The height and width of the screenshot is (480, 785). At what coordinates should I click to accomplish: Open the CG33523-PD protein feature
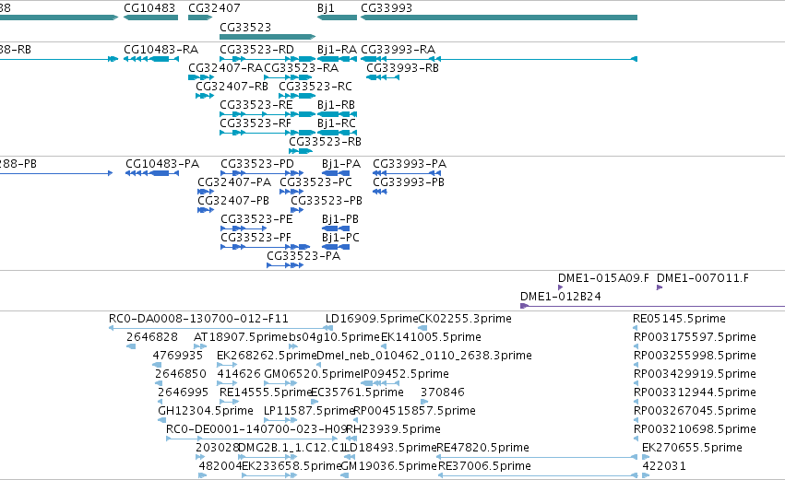(262, 173)
